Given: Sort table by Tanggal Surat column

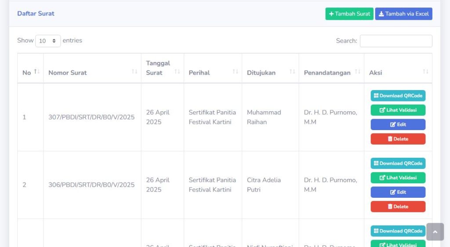Looking at the screenshot, I should coord(163,68).
